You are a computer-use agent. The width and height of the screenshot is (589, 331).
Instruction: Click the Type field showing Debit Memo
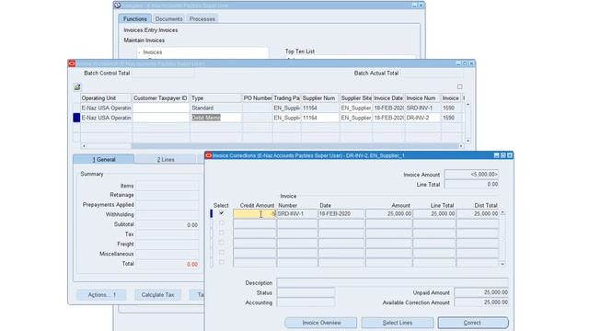[x=215, y=118]
